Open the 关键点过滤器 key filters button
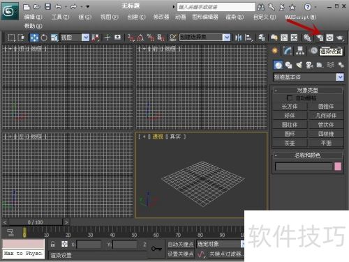 225,254
